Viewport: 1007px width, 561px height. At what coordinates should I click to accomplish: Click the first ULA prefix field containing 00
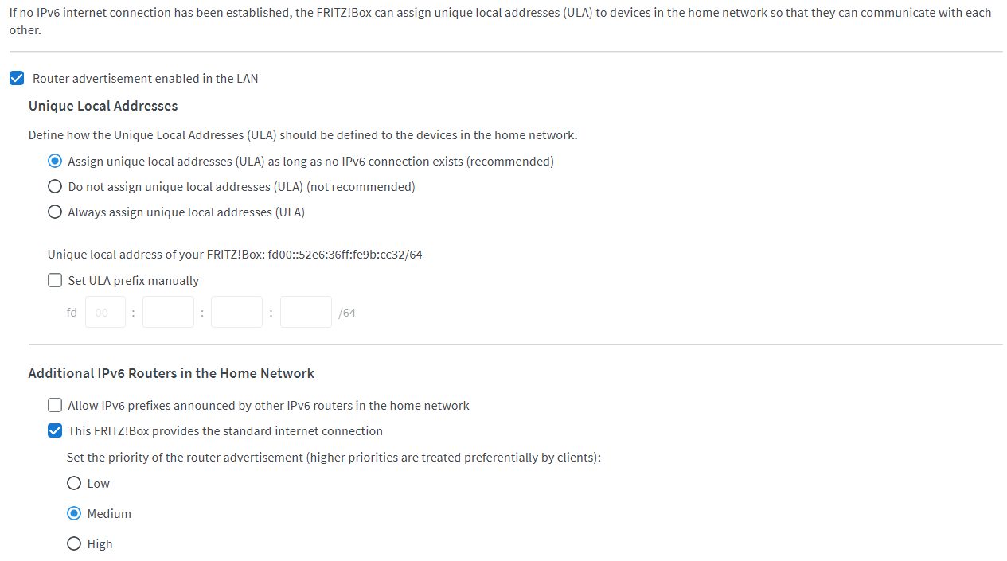click(x=105, y=313)
